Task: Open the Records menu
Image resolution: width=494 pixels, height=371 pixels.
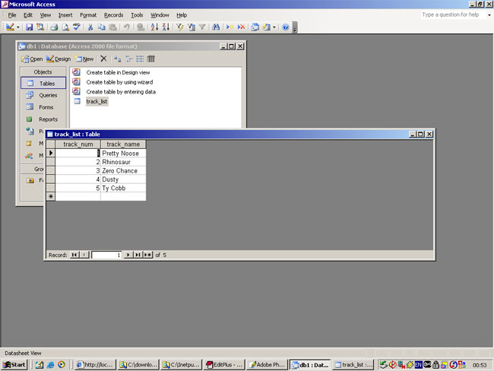Action: point(113,15)
